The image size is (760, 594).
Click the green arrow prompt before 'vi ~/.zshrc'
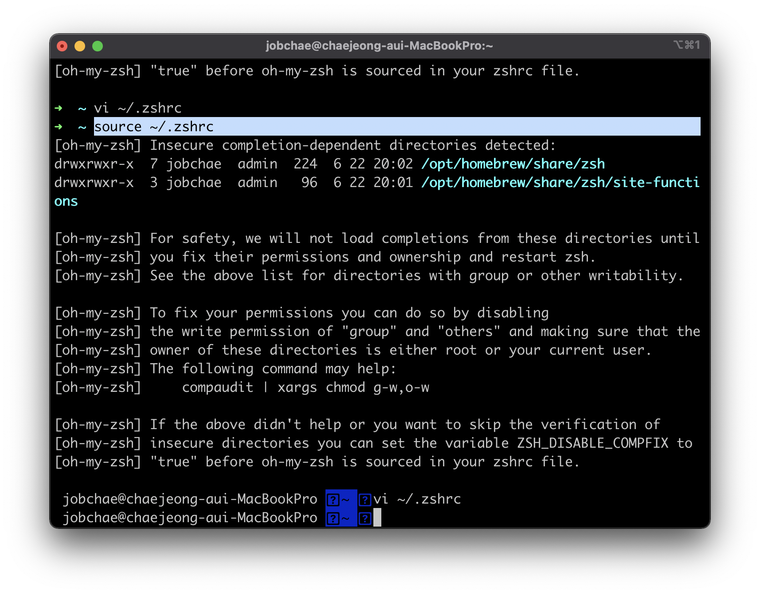click(59, 108)
